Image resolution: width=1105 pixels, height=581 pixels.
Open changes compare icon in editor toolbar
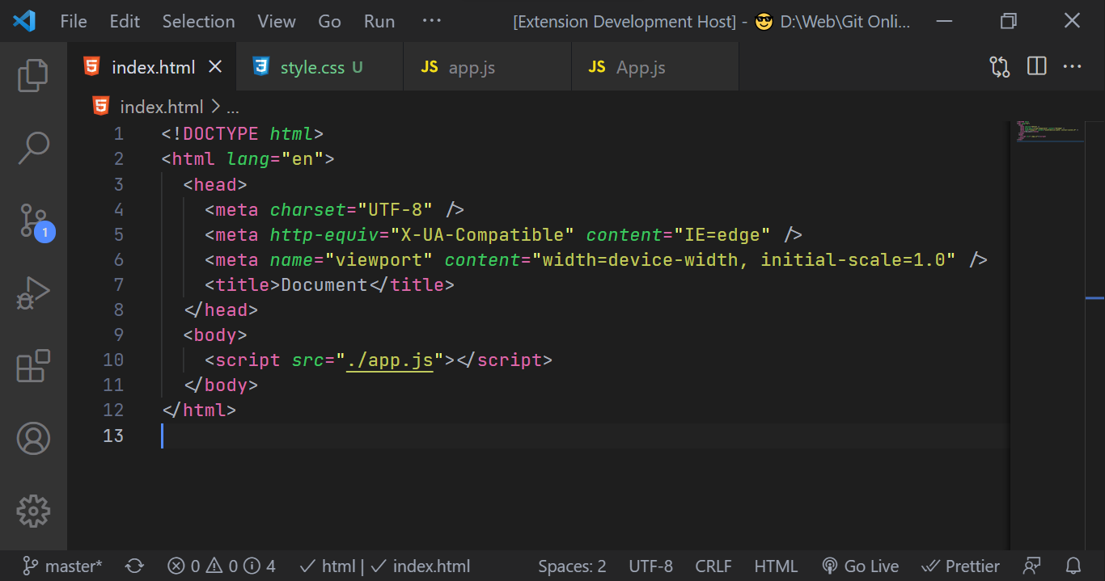click(1000, 67)
